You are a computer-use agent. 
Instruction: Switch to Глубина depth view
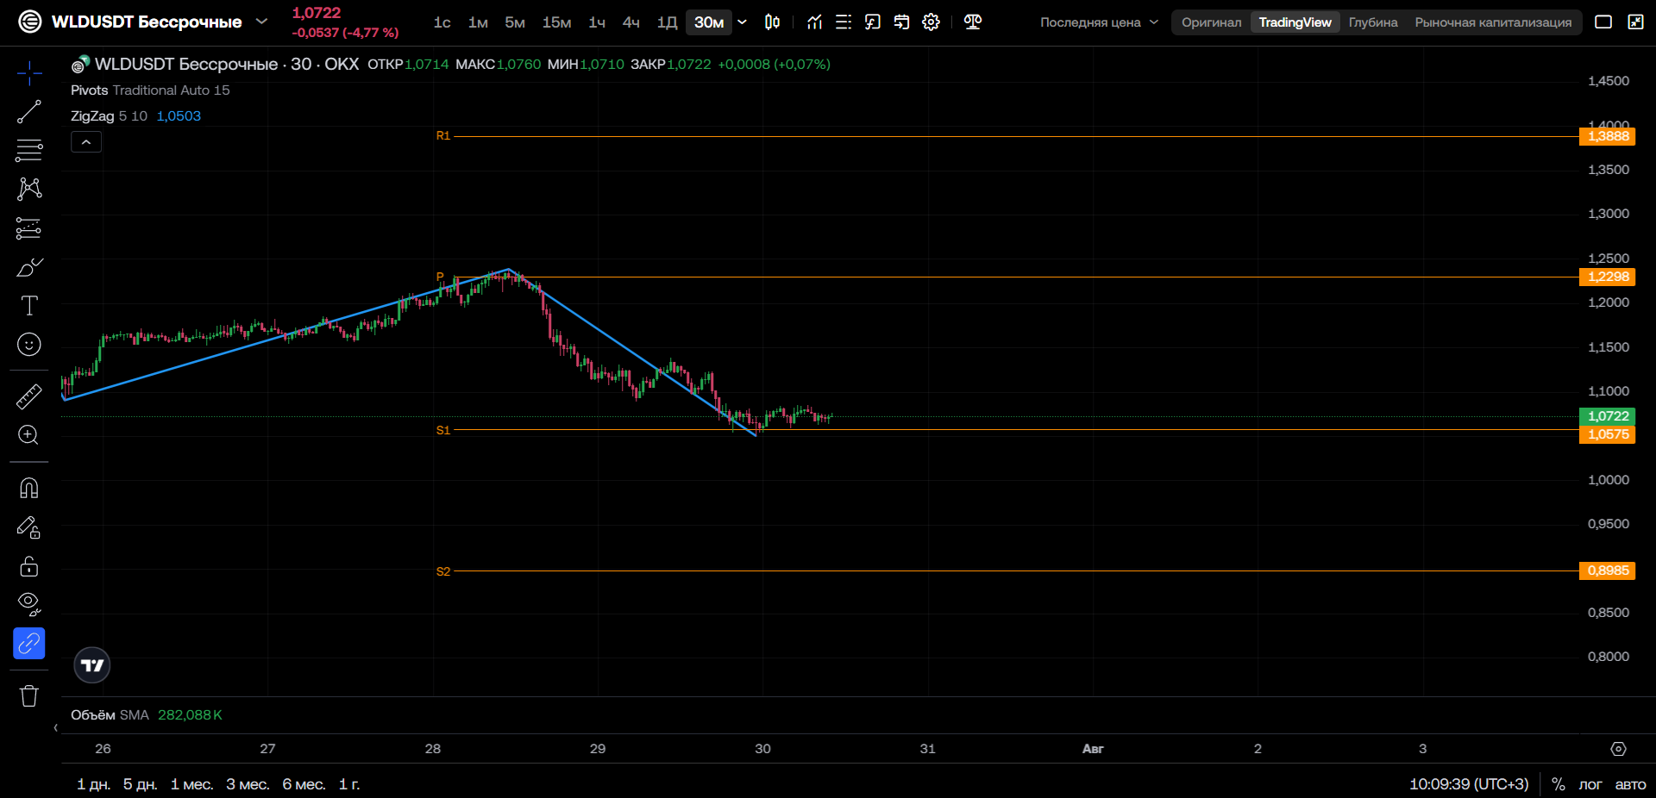(1373, 22)
